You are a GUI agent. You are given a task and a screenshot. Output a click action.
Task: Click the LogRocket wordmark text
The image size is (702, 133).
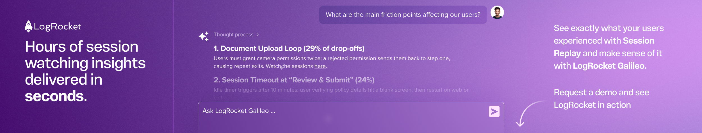coord(57,27)
